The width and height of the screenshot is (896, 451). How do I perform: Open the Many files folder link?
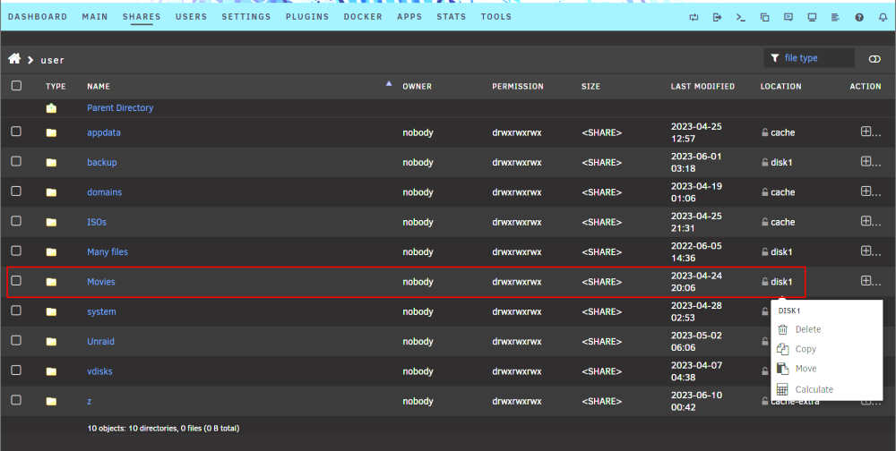[108, 251]
